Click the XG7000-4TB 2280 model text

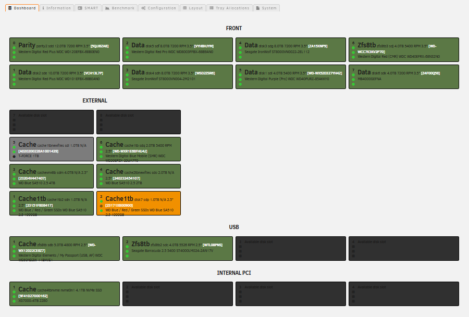pos(33,301)
